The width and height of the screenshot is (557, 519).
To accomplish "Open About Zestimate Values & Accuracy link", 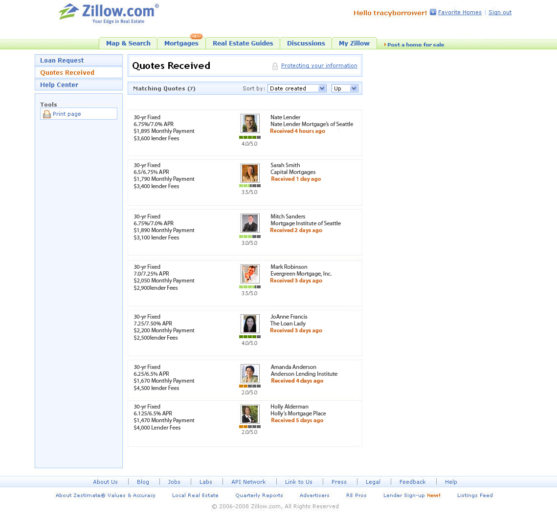I will click(x=106, y=495).
